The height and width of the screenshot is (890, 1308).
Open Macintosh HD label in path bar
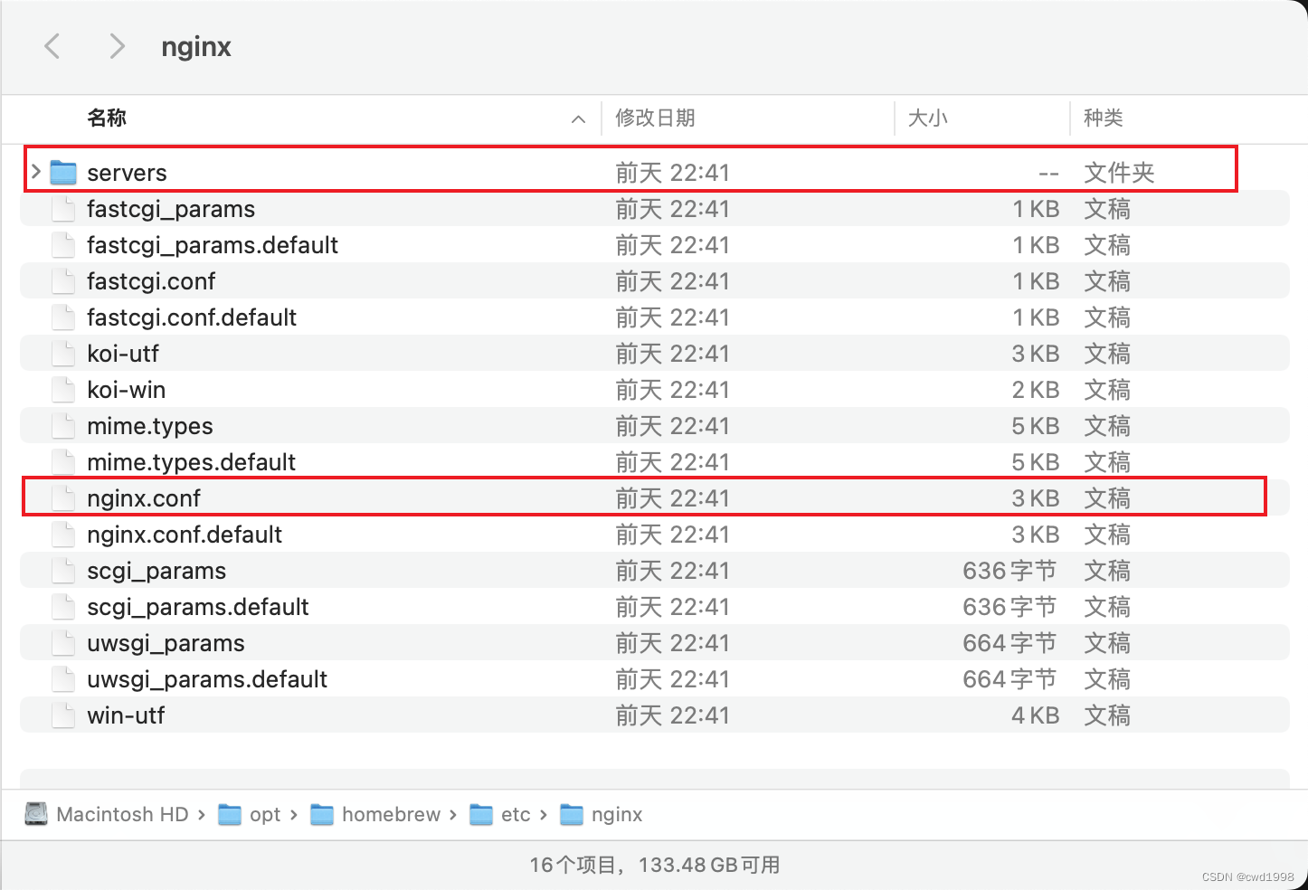122,814
